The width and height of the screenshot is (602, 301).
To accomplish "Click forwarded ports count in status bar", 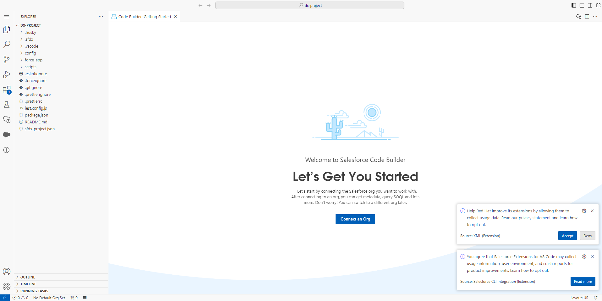I will (74, 298).
